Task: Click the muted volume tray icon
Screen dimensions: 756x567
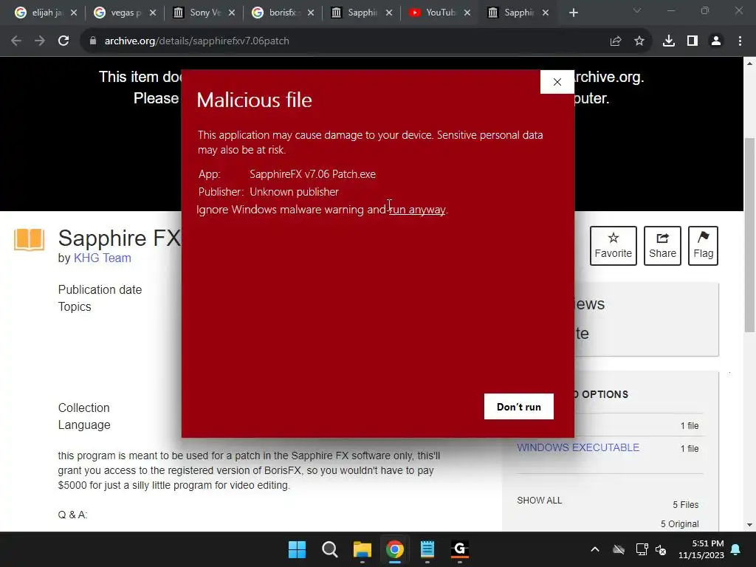Action: pyautogui.click(x=661, y=549)
